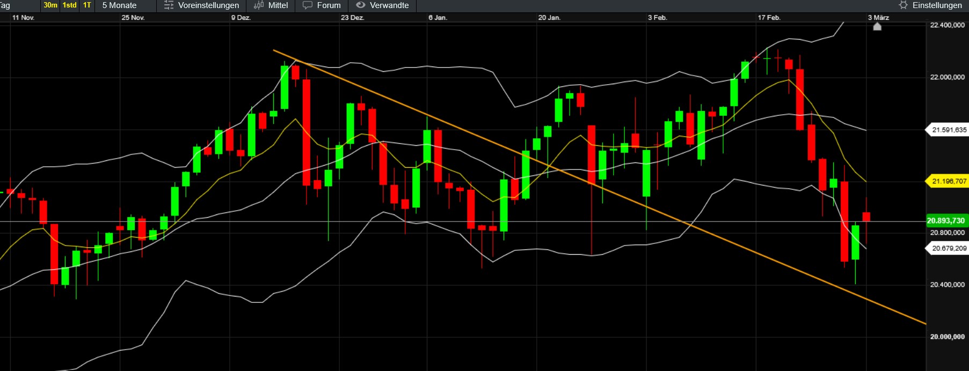Click the 23 Dez. date label
Image resolution: width=969 pixels, height=371 pixels.
(352, 18)
